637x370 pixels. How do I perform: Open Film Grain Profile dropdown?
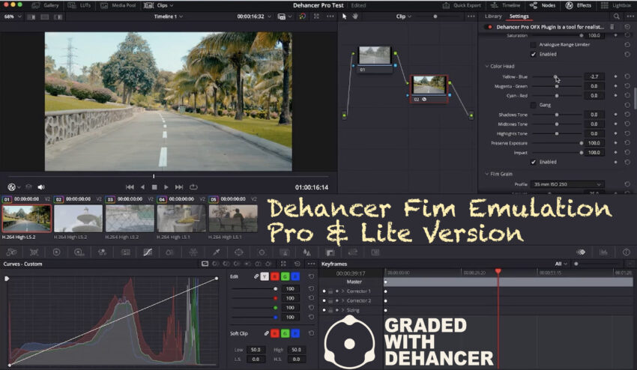tap(567, 184)
